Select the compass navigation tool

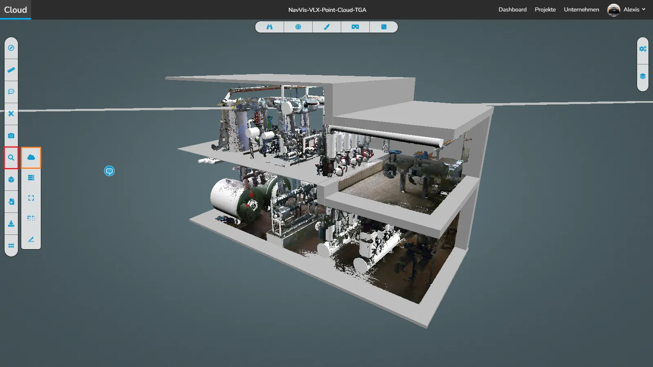[x=11, y=48]
